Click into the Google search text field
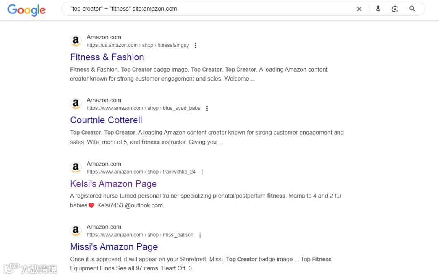 pos(203,9)
